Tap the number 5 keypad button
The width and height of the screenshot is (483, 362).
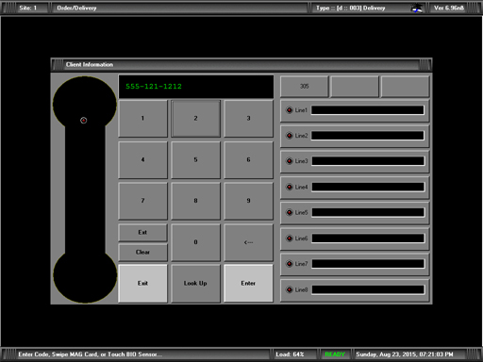tap(195, 159)
